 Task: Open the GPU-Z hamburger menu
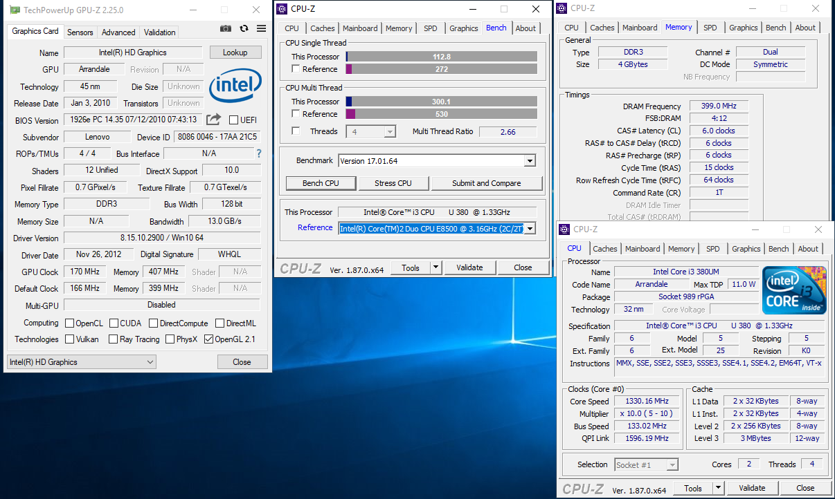coord(261,28)
